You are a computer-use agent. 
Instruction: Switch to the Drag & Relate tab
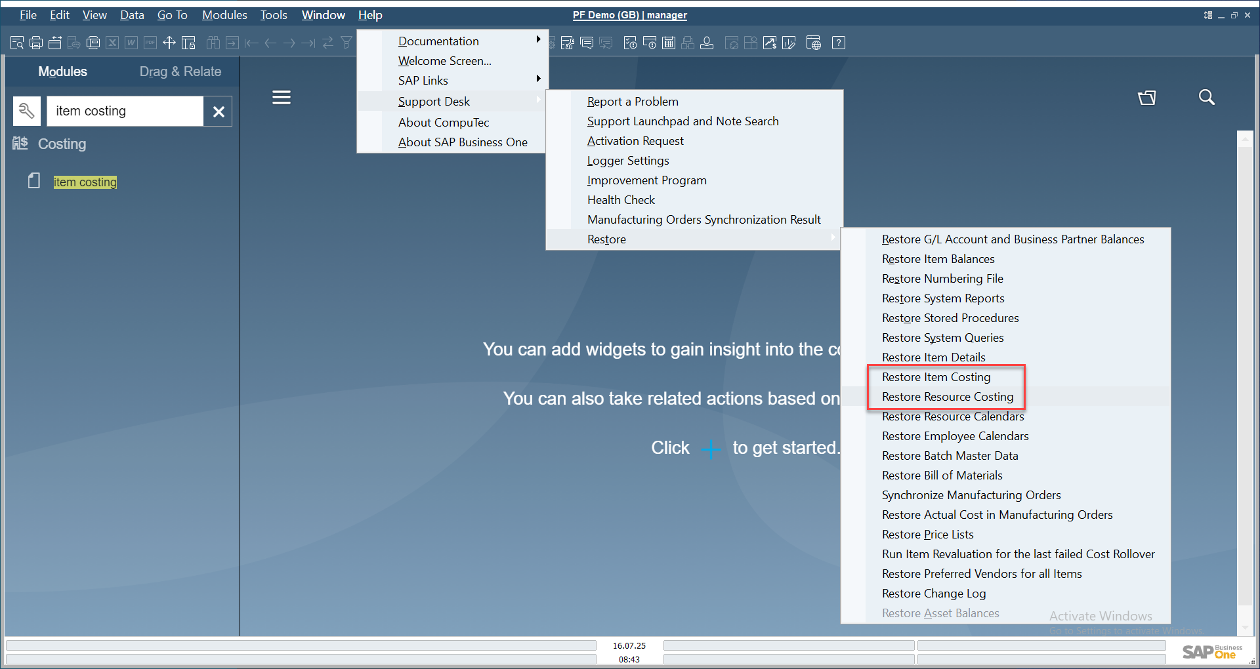point(180,71)
